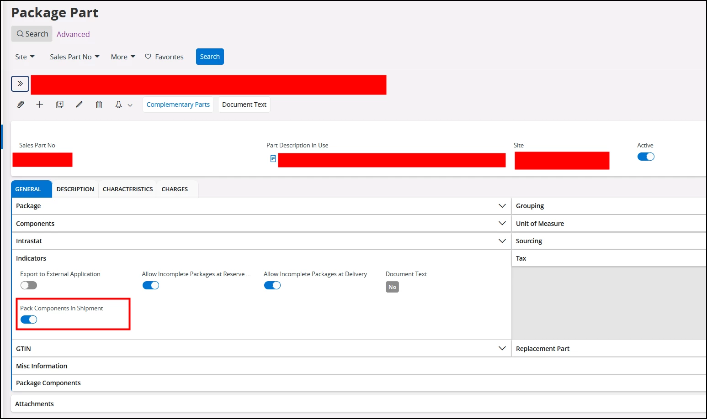Viewport: 707px width, 419px height.
Task: Expand navigator with double-chevron icon
Action: click(x=20, y=84)
